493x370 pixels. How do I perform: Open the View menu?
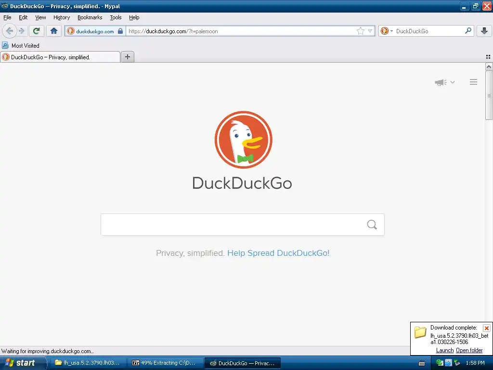click(40, 17)
